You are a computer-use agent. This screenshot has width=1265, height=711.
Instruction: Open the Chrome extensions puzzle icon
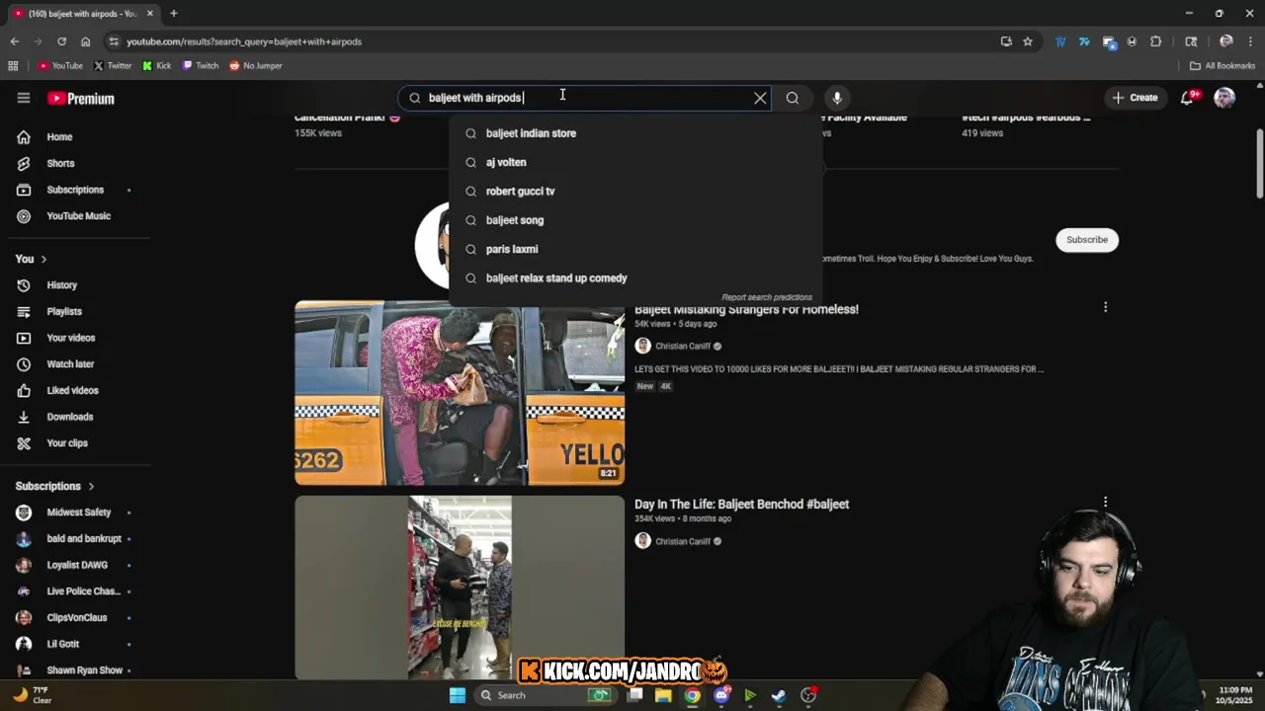(1156, 41)
